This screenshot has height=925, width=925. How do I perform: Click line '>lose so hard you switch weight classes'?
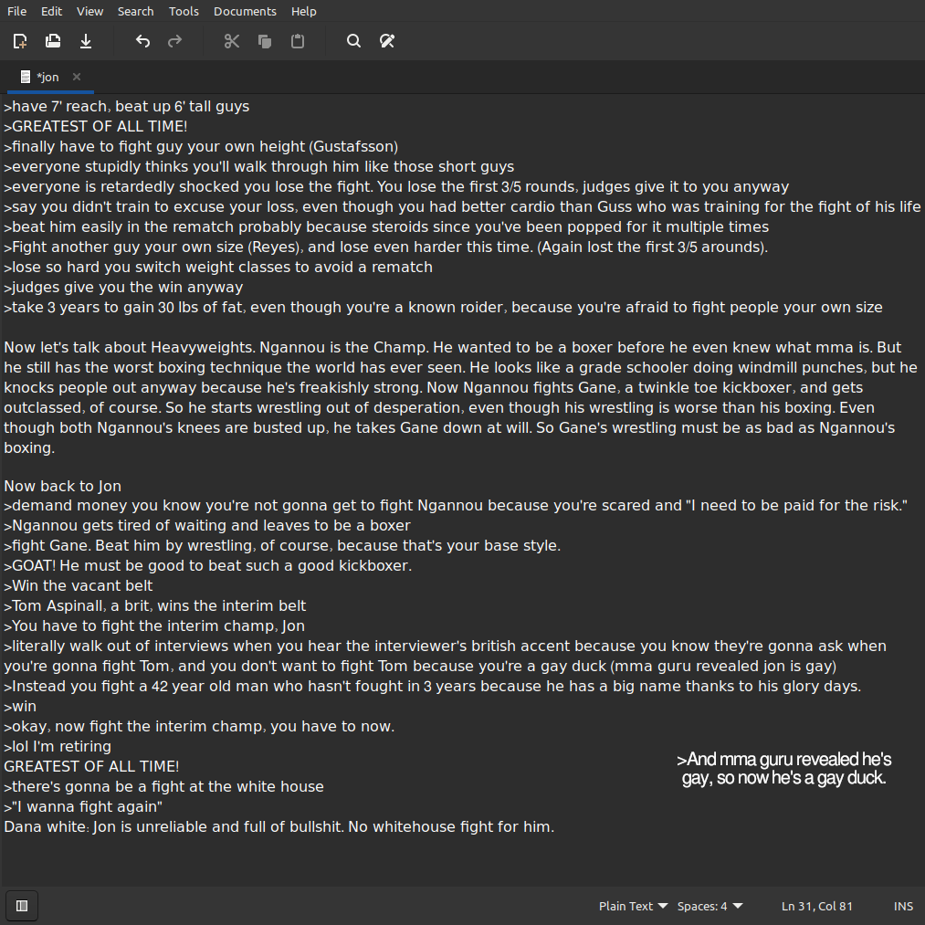pos(217,268)
